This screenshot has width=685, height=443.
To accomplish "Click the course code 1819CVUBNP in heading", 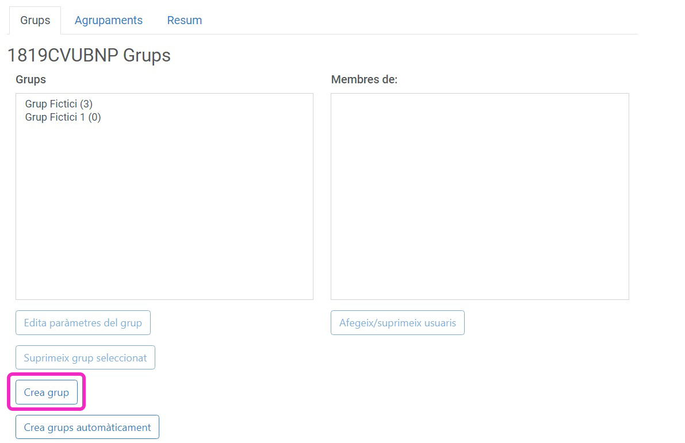I will tap(63, 55).
